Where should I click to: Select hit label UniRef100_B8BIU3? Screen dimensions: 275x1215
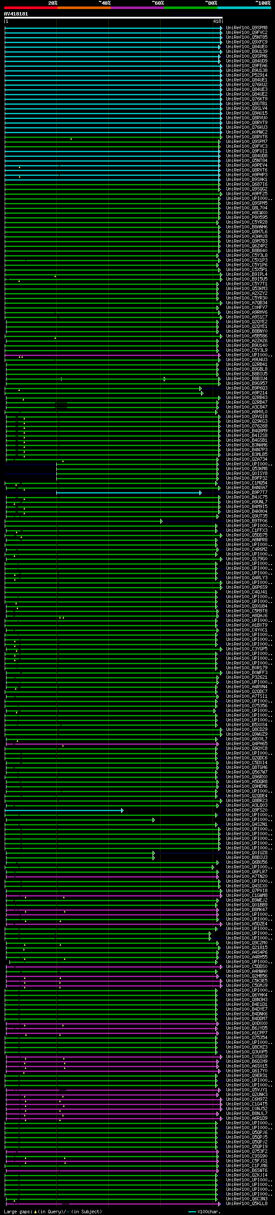click(247, 857)
